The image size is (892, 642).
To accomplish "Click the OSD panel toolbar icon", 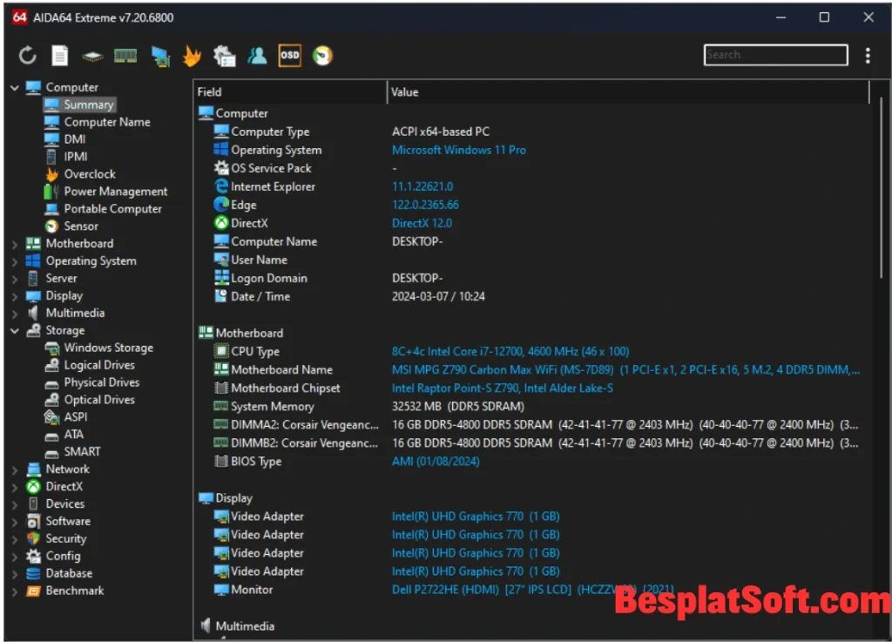I will coord(289,56).
